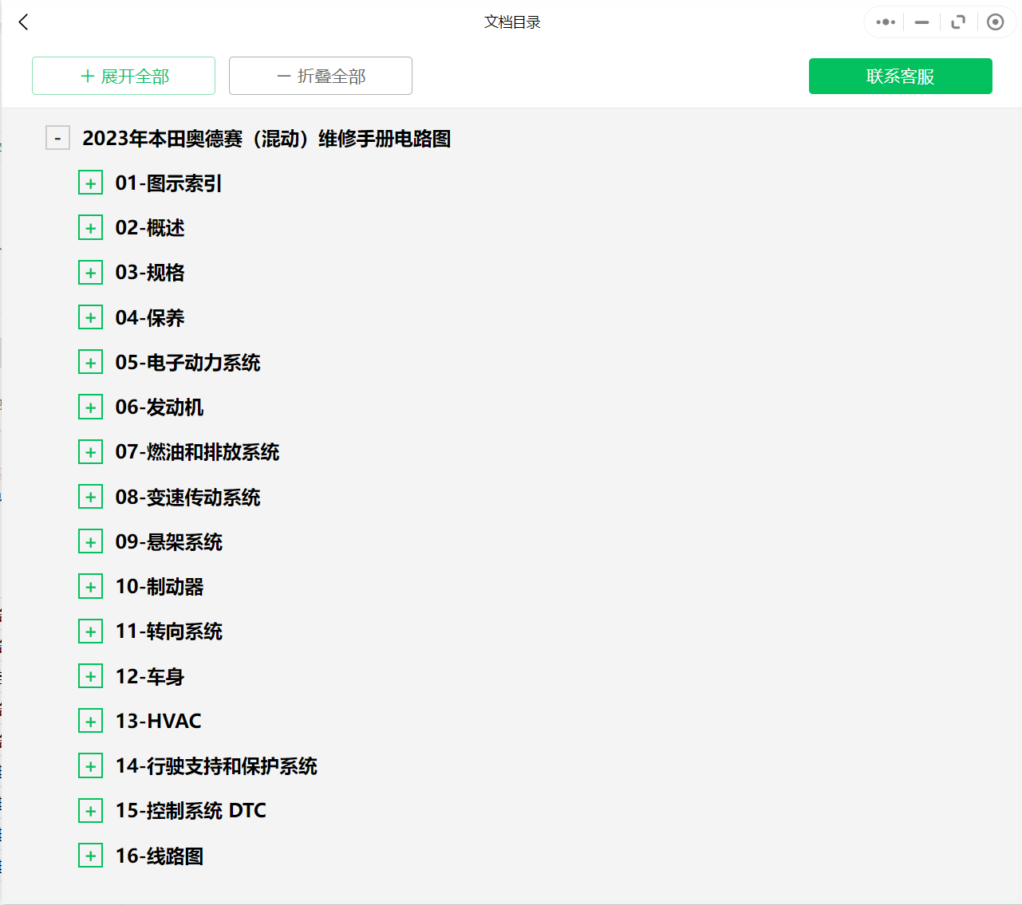Click the restore window icon in the capsule

coord(958,22)
